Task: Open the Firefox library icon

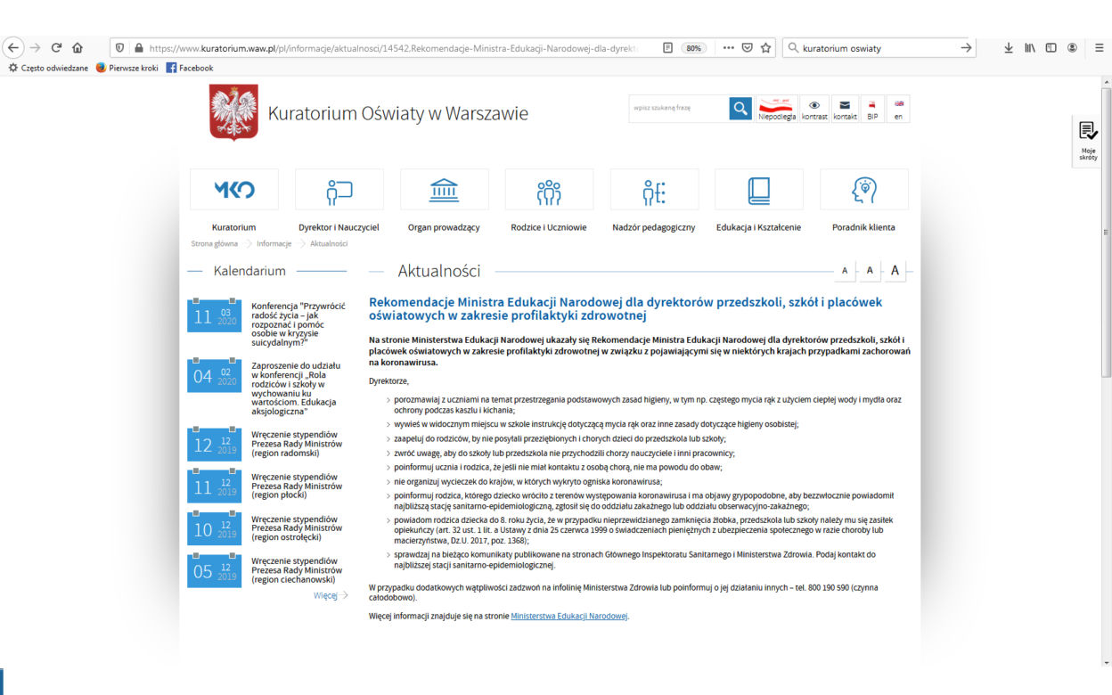Action: pyautogui.click(x=1030, y=48)
